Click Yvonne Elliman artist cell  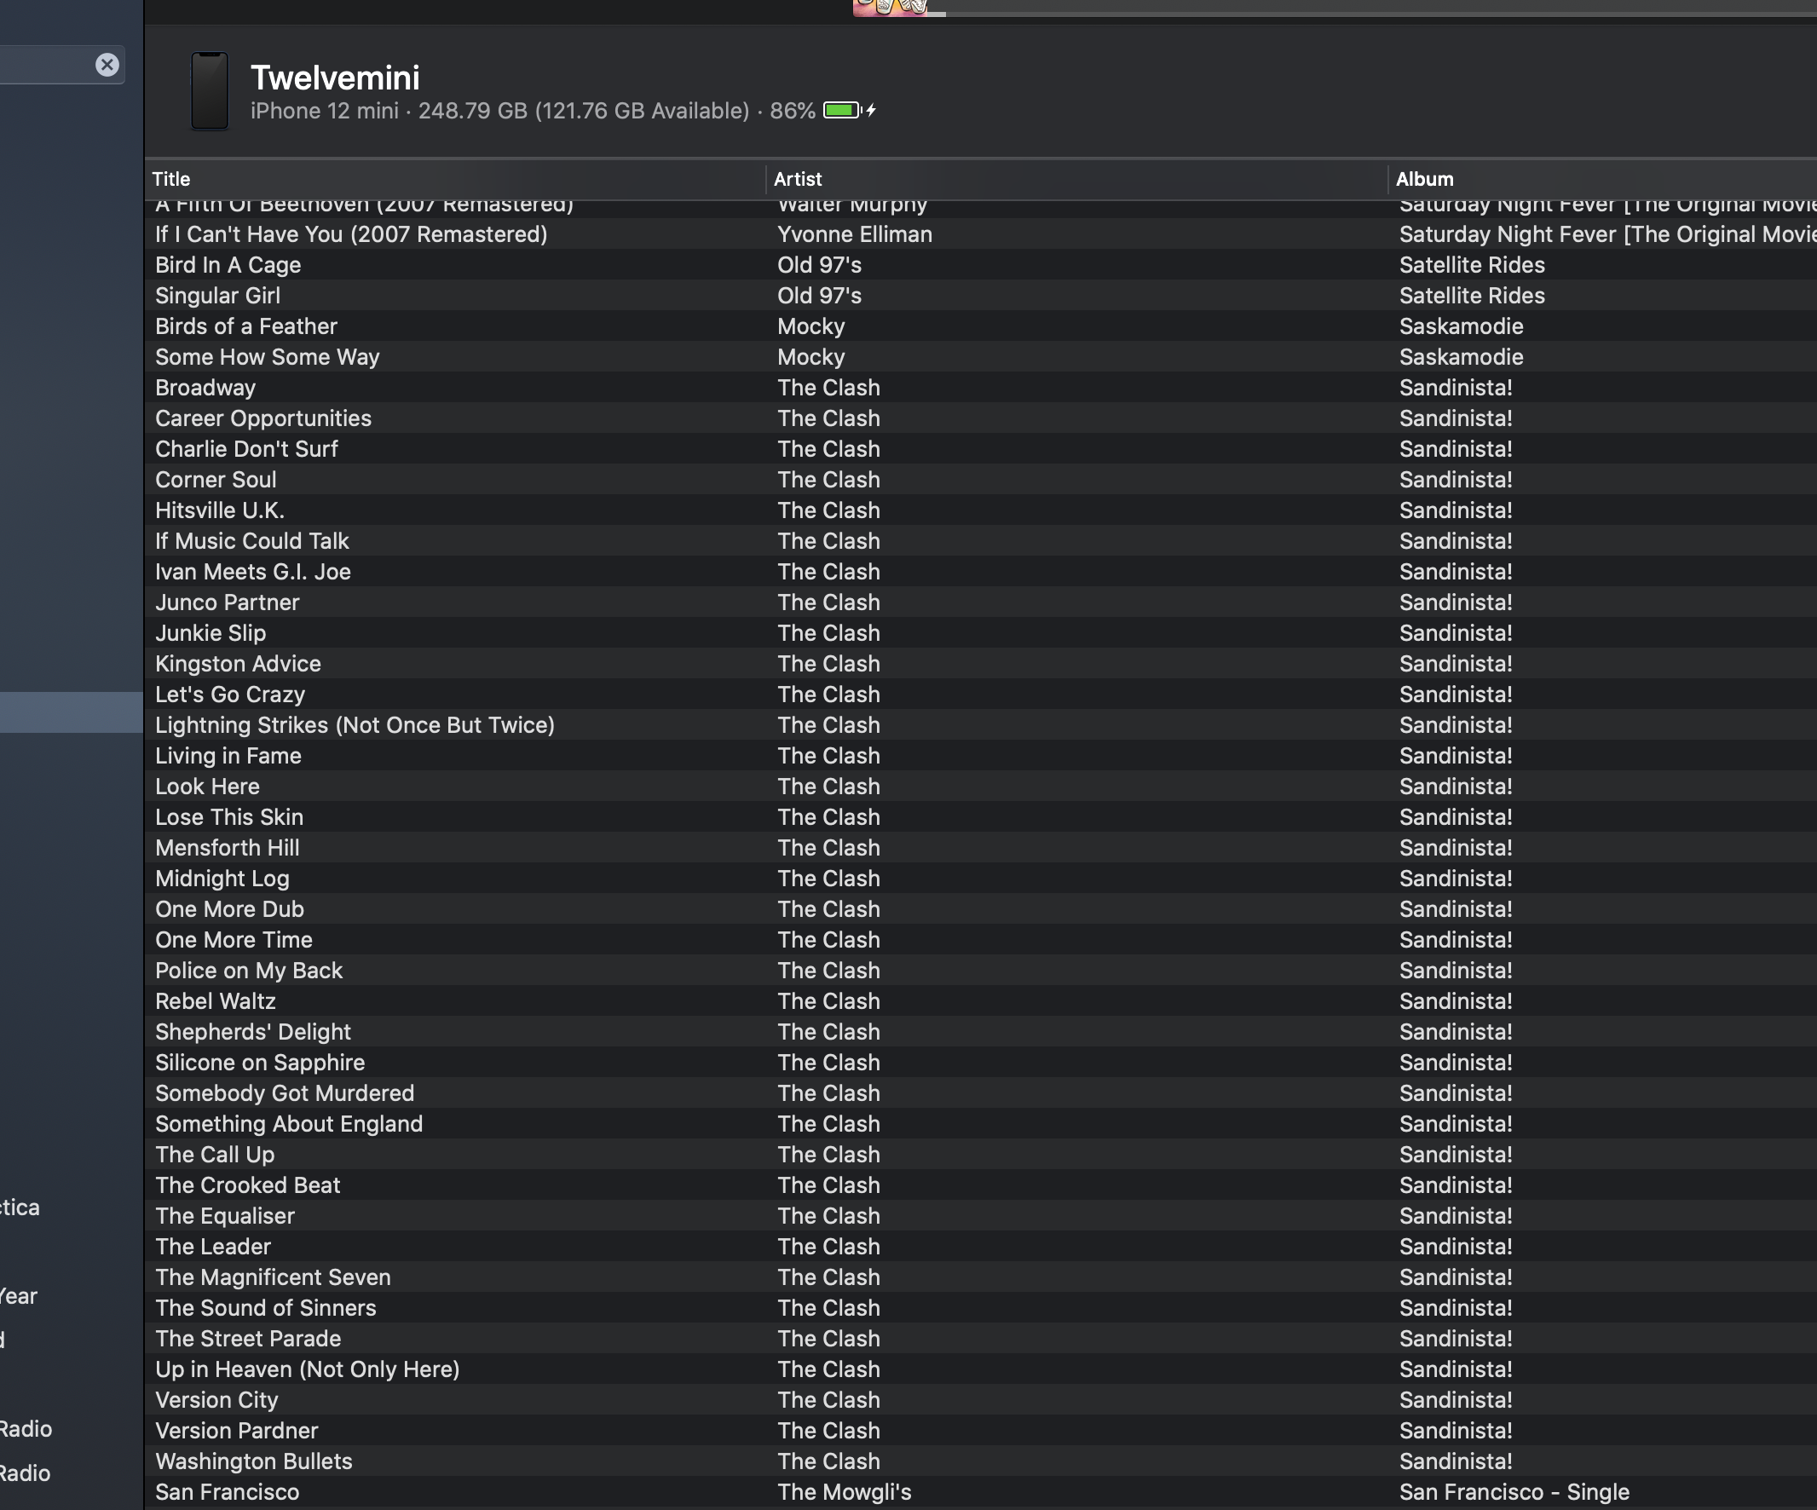click(x=854, y=234)
